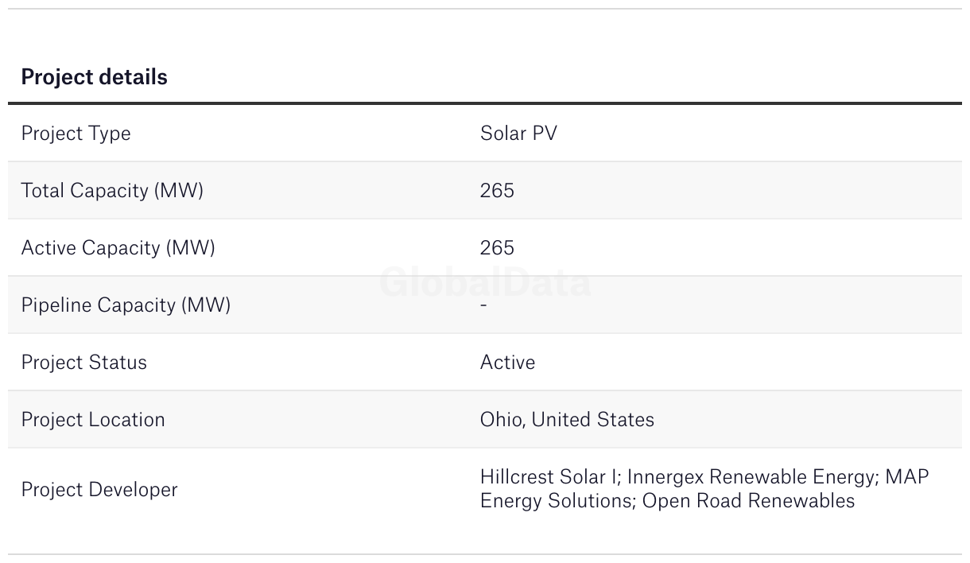Select the Project Status label
970x563 pixels.
[84, 363]
